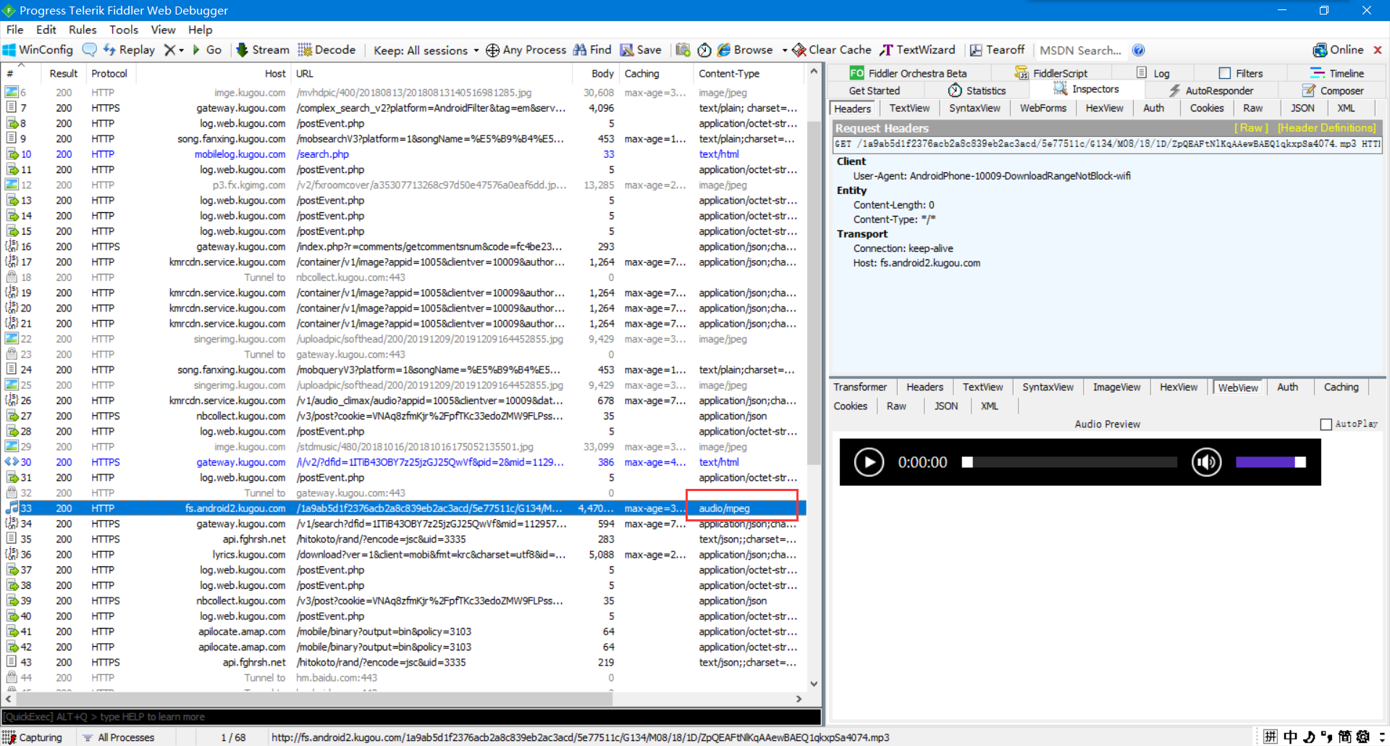Click the [Header Definitions] link

[x=1326, y=127]
